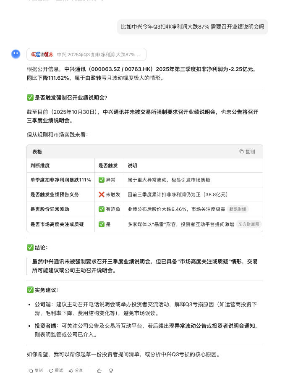Click the 实务建议 section heading
The width and height of the screenshot is (285, 381).
point(43,290)
